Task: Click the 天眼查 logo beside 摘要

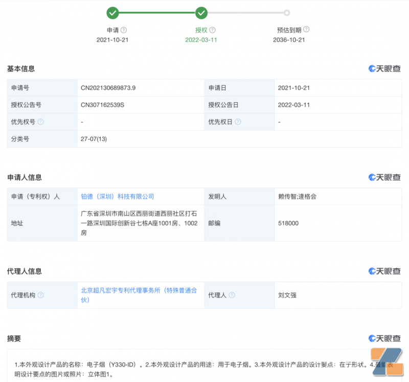Action: (384, 339)
